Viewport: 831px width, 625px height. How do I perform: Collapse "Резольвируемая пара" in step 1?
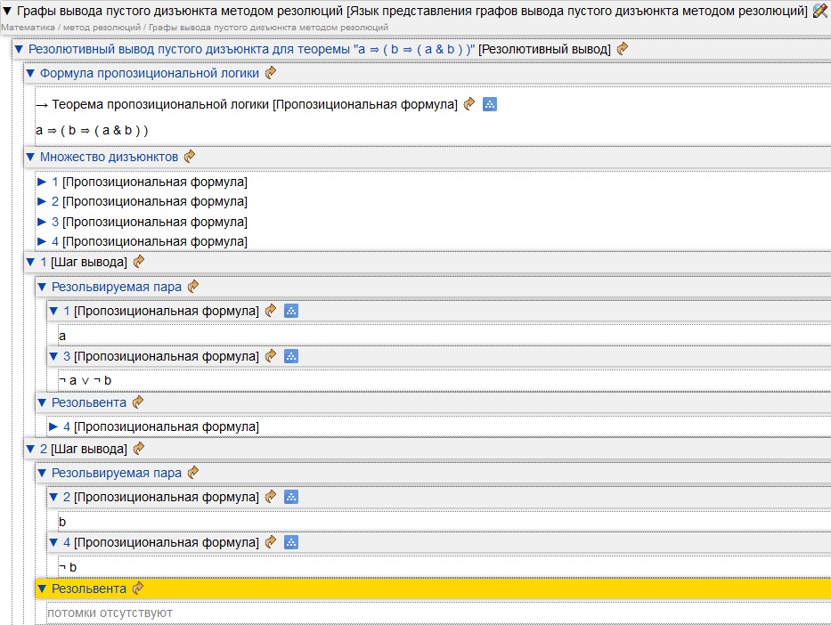(x=42, y=287)
